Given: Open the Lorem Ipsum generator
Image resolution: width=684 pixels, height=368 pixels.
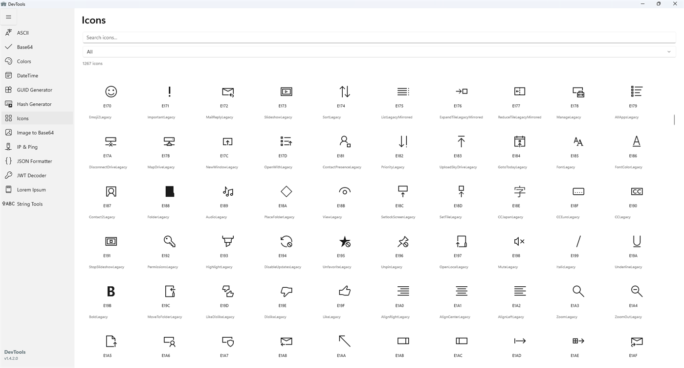Looking at the screenshot, I should (x=37, y=189).
